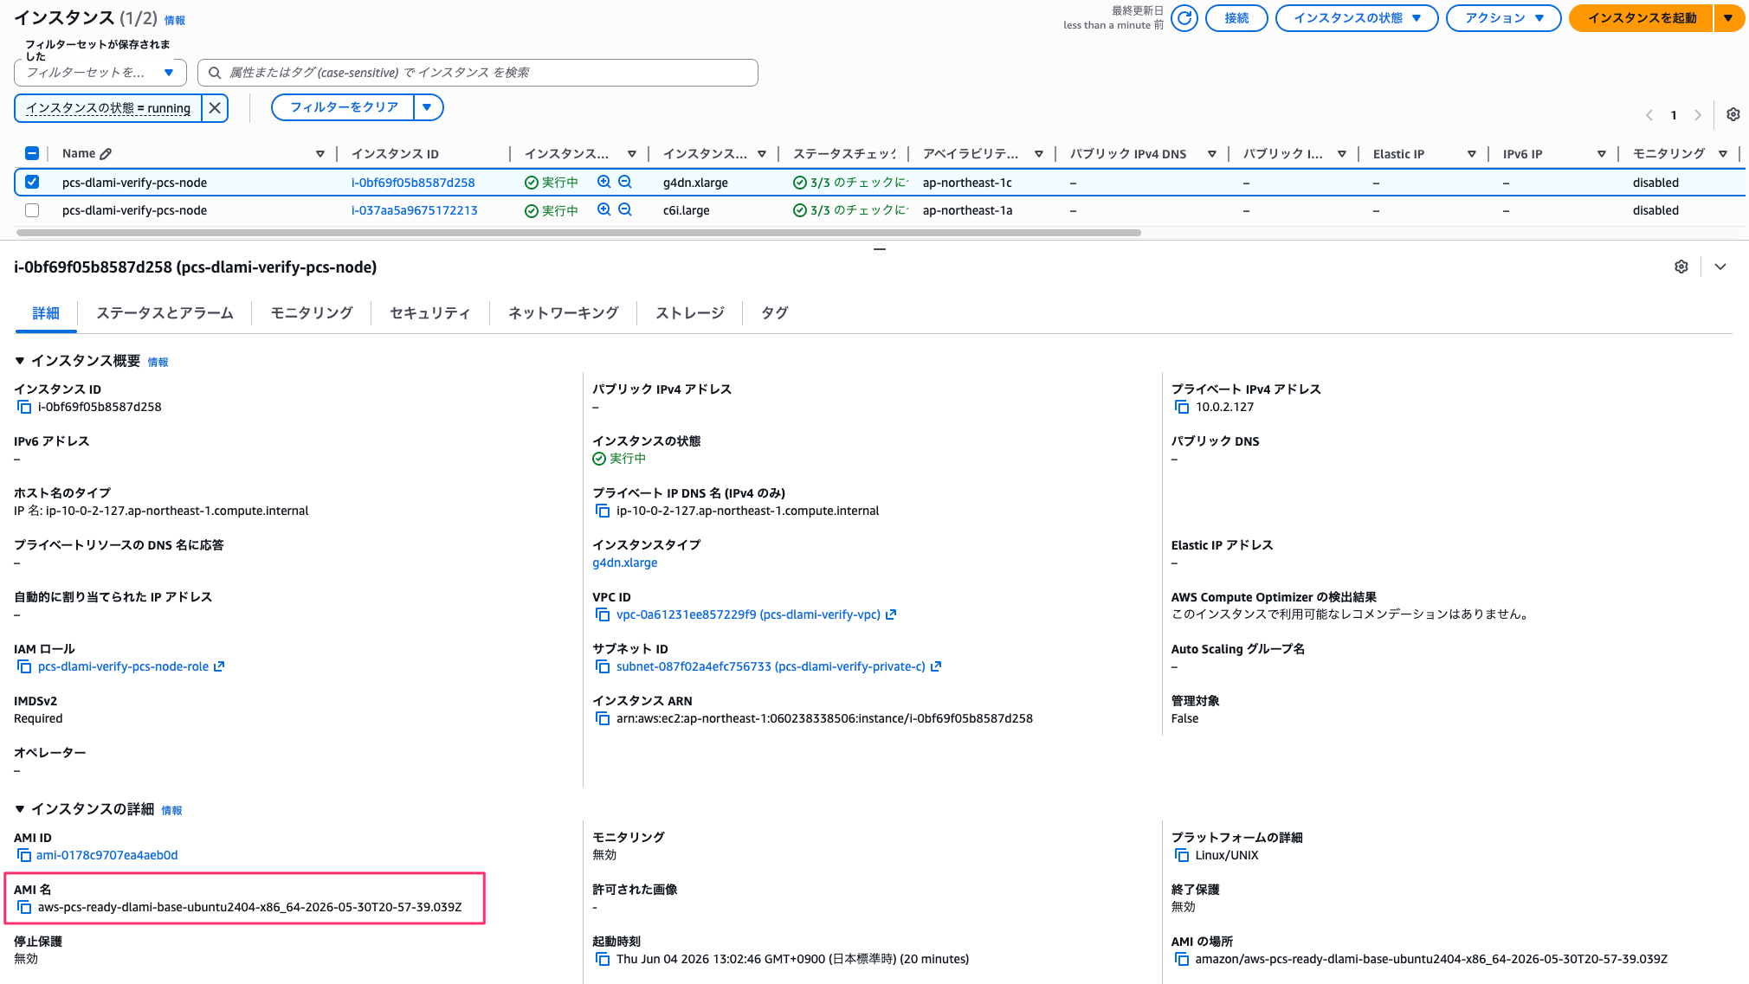
Task: Click the Connect button
Action: point(1236,18)
